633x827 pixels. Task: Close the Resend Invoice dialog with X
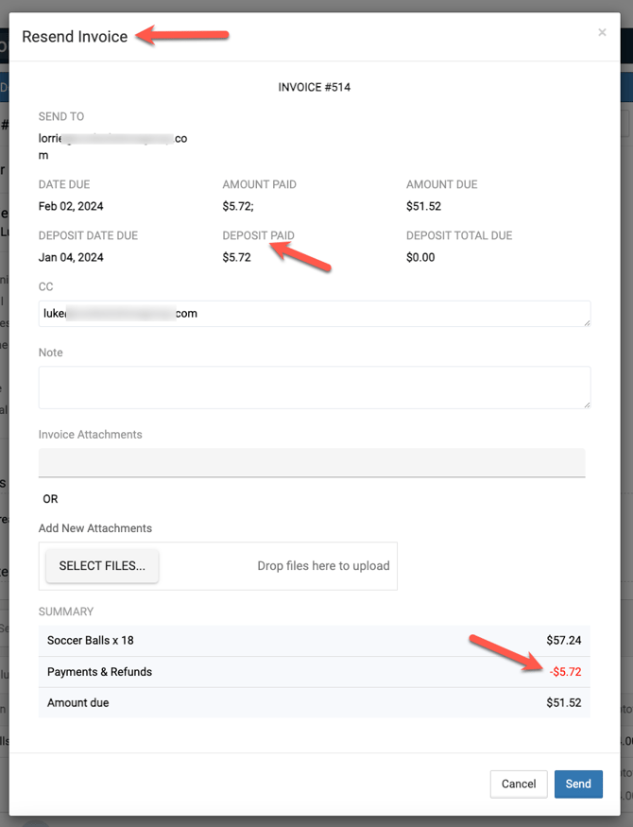602,33
